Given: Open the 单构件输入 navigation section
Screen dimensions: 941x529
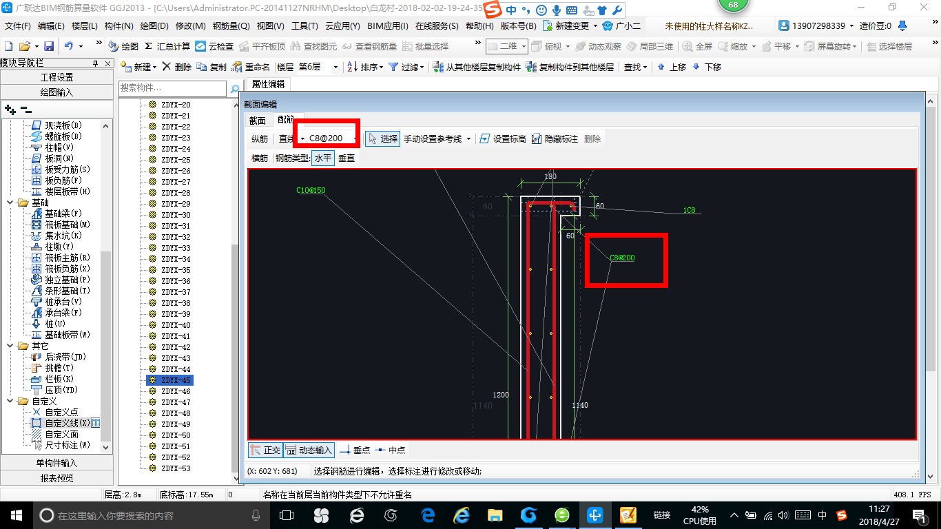Looking at the screenshot, I should click(x=57, y=463).
